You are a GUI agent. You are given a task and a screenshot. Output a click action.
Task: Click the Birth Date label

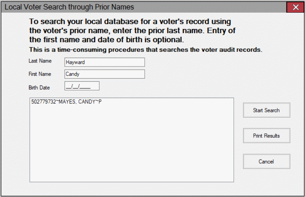(x=39, y=88)
